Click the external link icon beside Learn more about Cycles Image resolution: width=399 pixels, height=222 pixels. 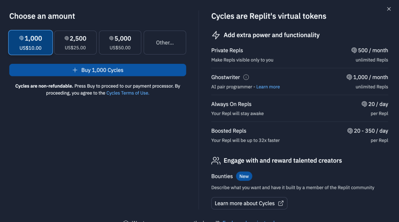click(x=281, y=203)
